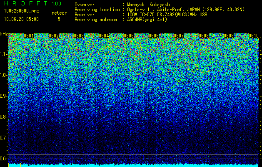Click the 'Receiver' field label
This screenshot has height=167, width=262.
(x=85, y=15)
